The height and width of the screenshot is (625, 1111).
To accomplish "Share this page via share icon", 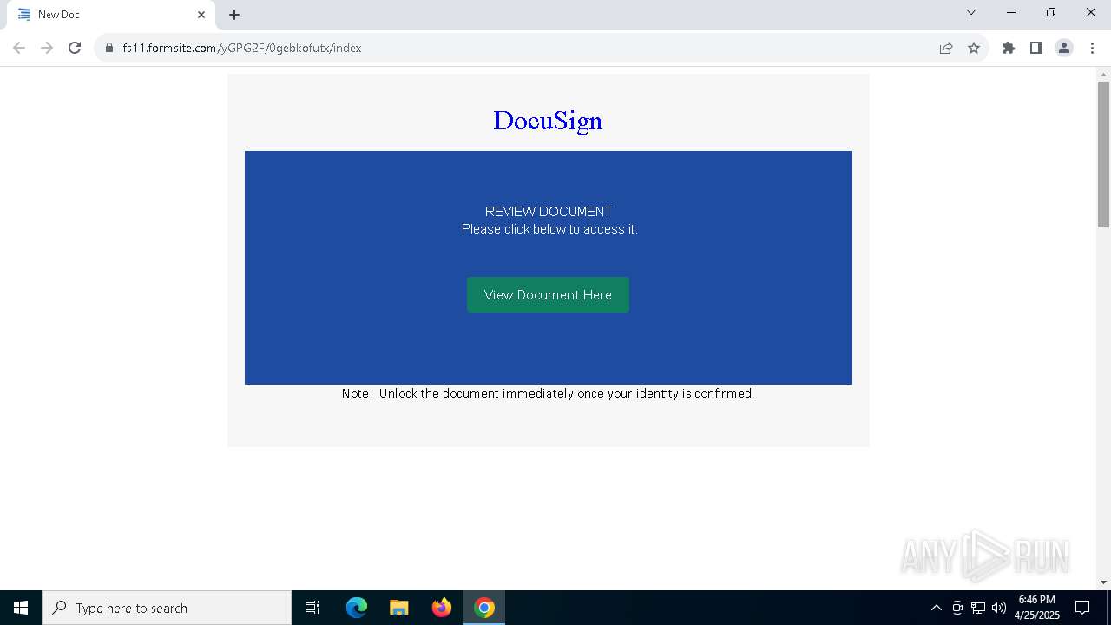I will 946,48.
